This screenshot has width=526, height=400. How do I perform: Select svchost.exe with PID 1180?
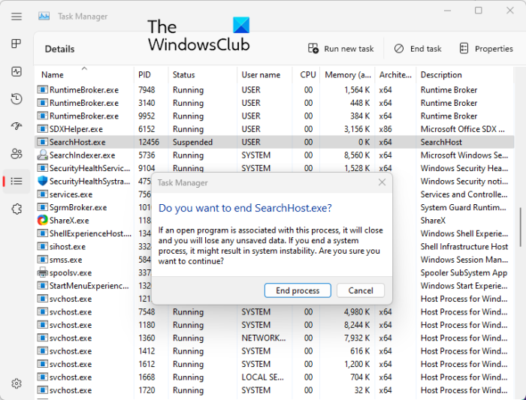tap(274, 325)
